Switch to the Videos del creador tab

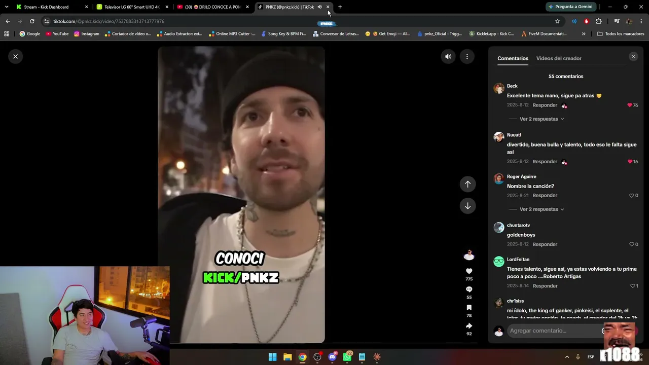click(x=559, y=58)
